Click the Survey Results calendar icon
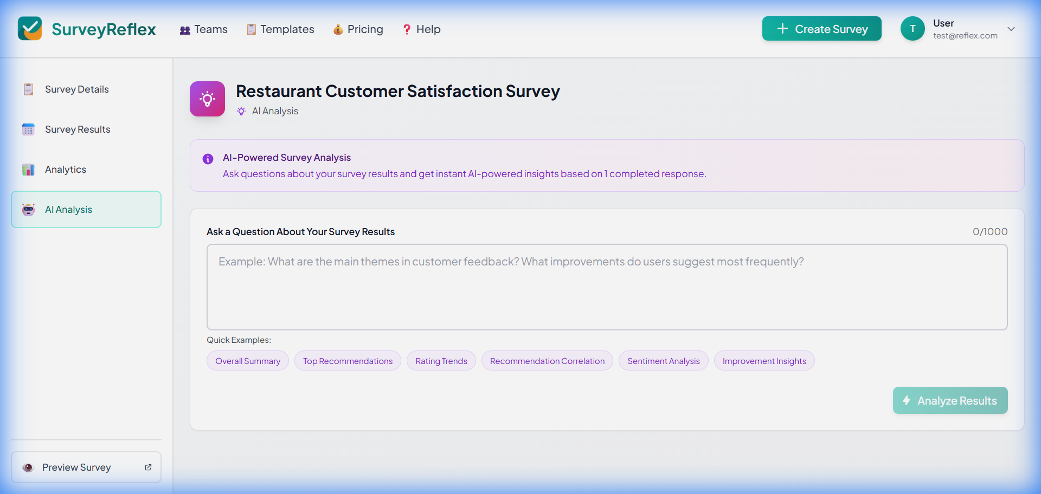The height and width of the screenshot is (494, 1041). pos(28,129)
